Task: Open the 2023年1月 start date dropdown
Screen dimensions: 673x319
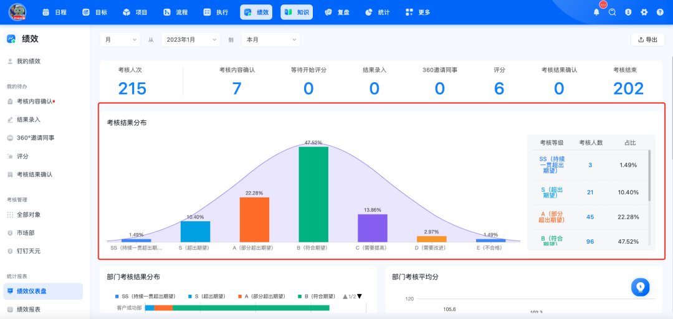Action: 191,39
